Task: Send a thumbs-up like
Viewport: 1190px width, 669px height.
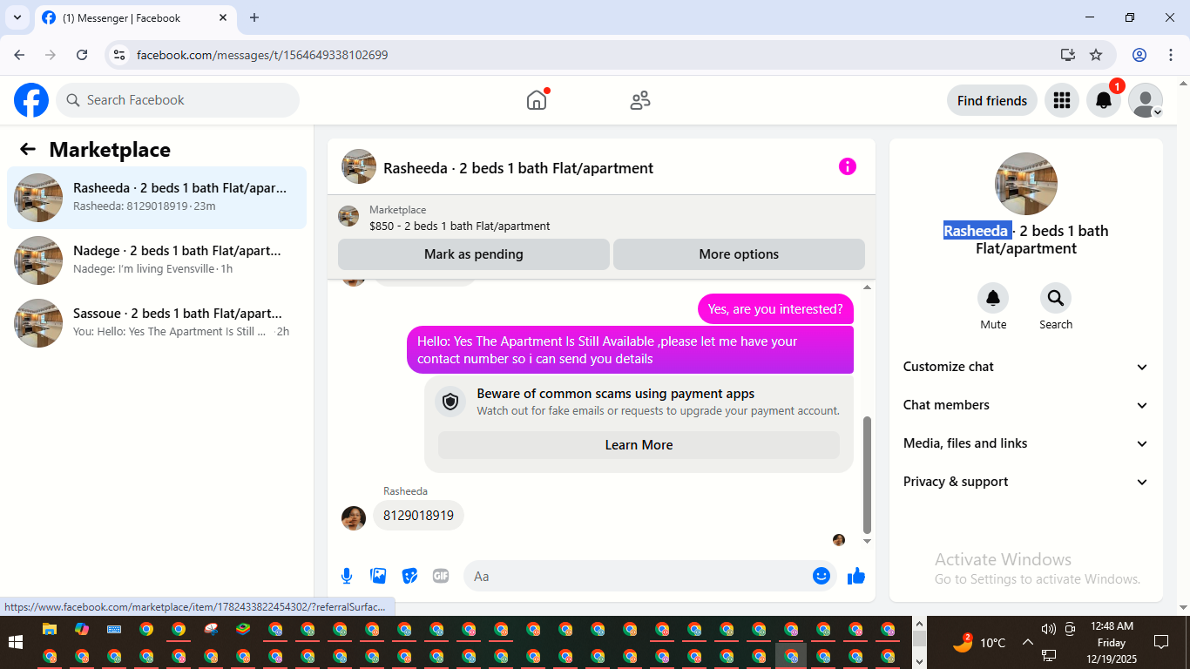Action: [x=856, y=576]
